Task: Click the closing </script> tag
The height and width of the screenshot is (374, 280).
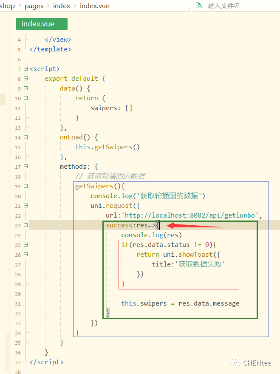Action: coord(46,362)
